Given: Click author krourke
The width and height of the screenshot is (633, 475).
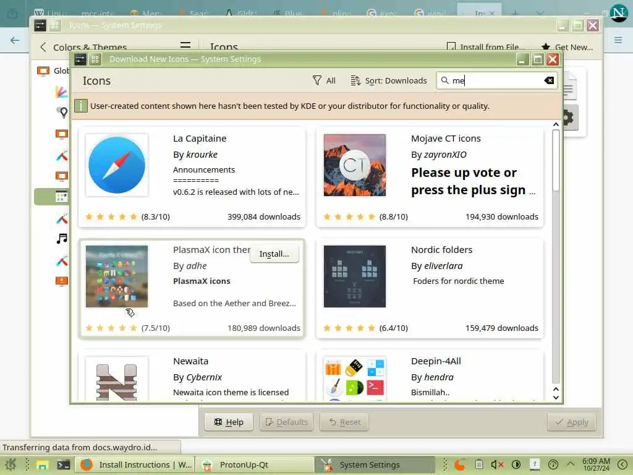Looking at the screenshot, I should pyautogui.click(x=202, y=155).
